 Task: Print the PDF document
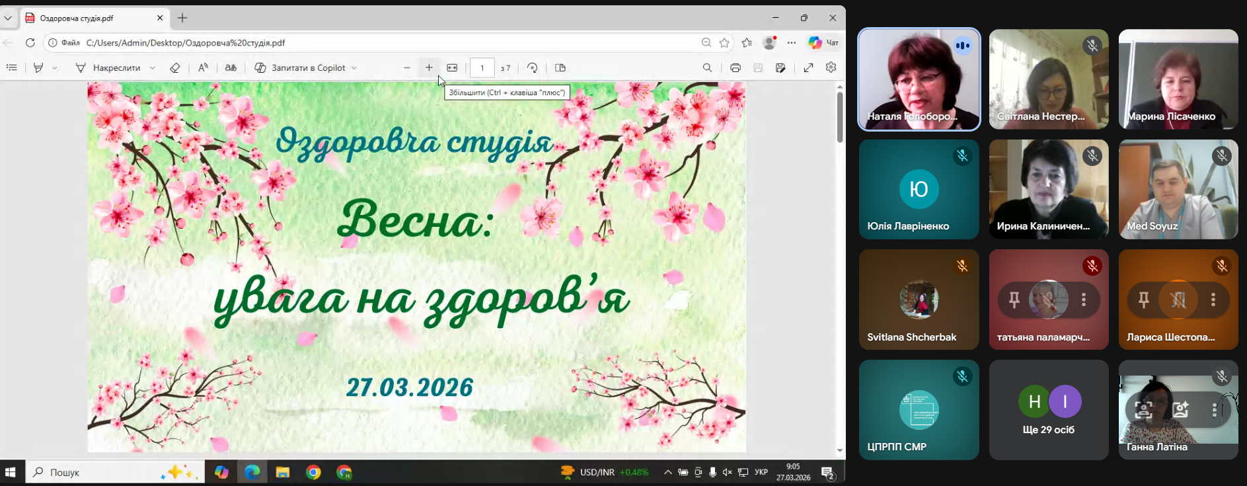click(736, 67)
